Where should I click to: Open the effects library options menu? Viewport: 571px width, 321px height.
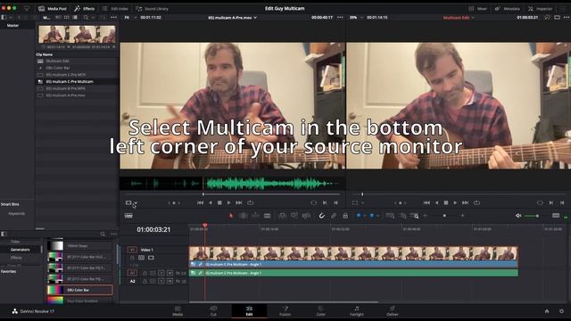(x=113, y=234)
